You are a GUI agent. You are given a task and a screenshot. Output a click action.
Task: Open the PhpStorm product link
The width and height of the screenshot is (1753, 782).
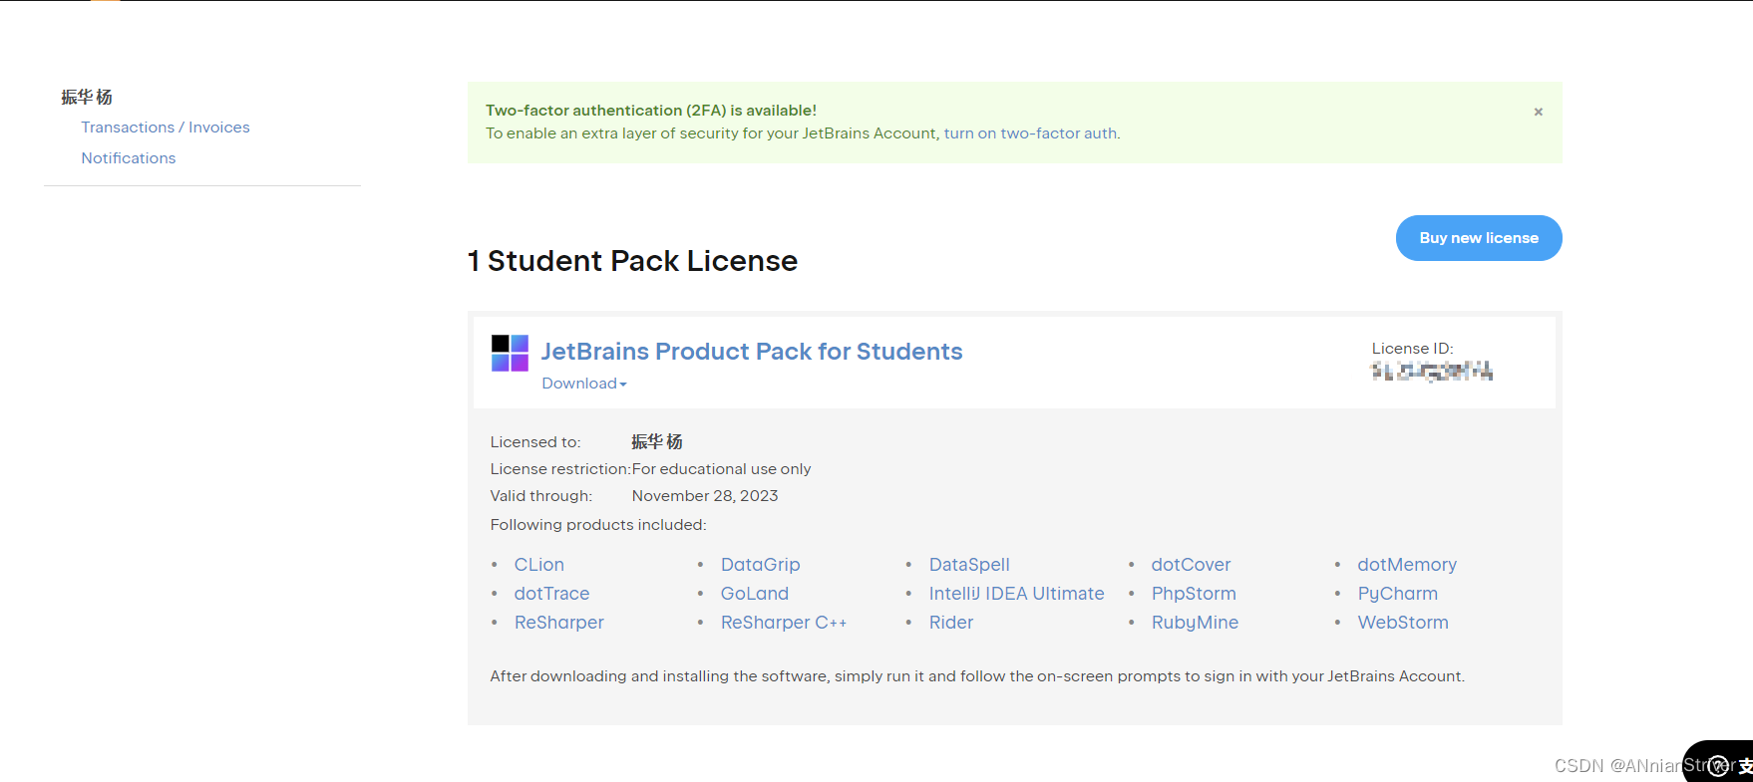coord(1195,594)
